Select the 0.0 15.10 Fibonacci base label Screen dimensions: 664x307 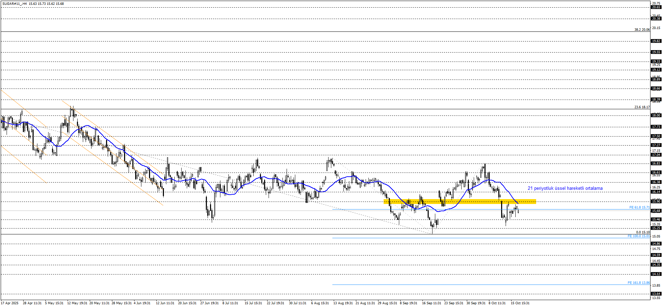point(643,232)
